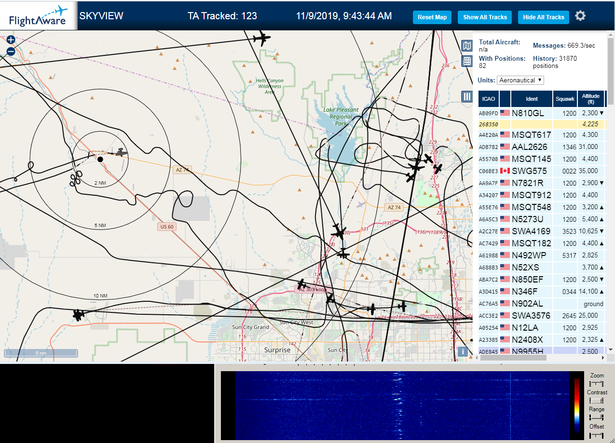Select the MSQT145 aircraft row
Viewport: 615px width, 443px height.
pos(542,159)
